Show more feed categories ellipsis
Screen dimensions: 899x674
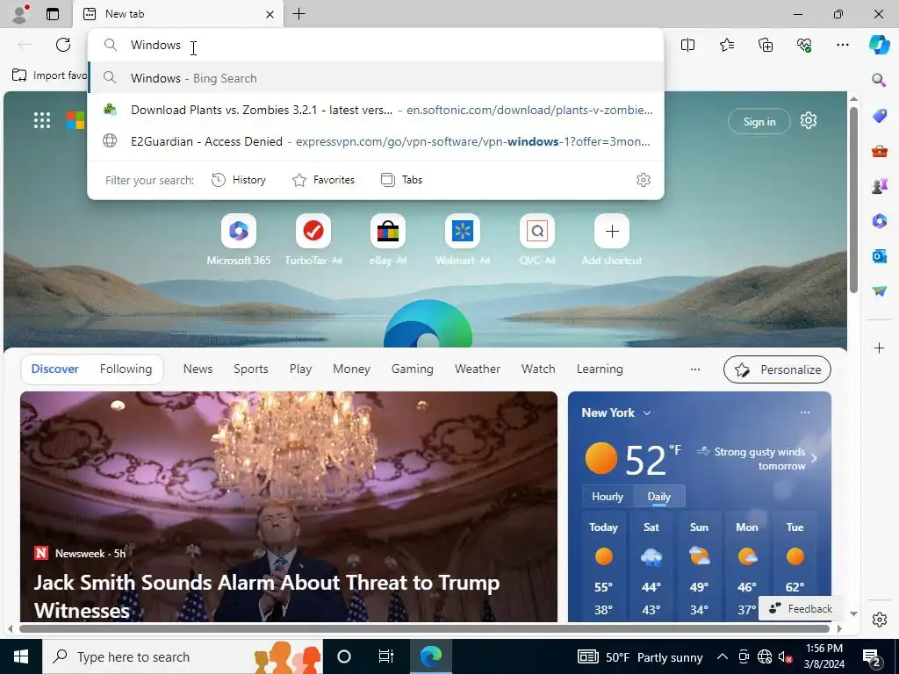point(695,369)
